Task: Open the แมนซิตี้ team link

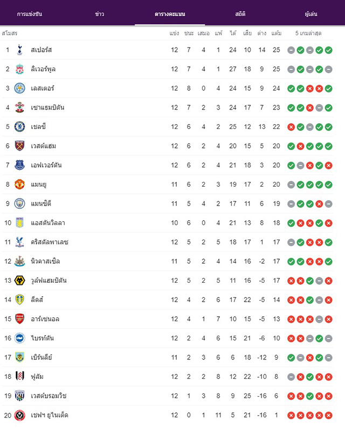Action: pyautogui.click(x=41, y=203)
